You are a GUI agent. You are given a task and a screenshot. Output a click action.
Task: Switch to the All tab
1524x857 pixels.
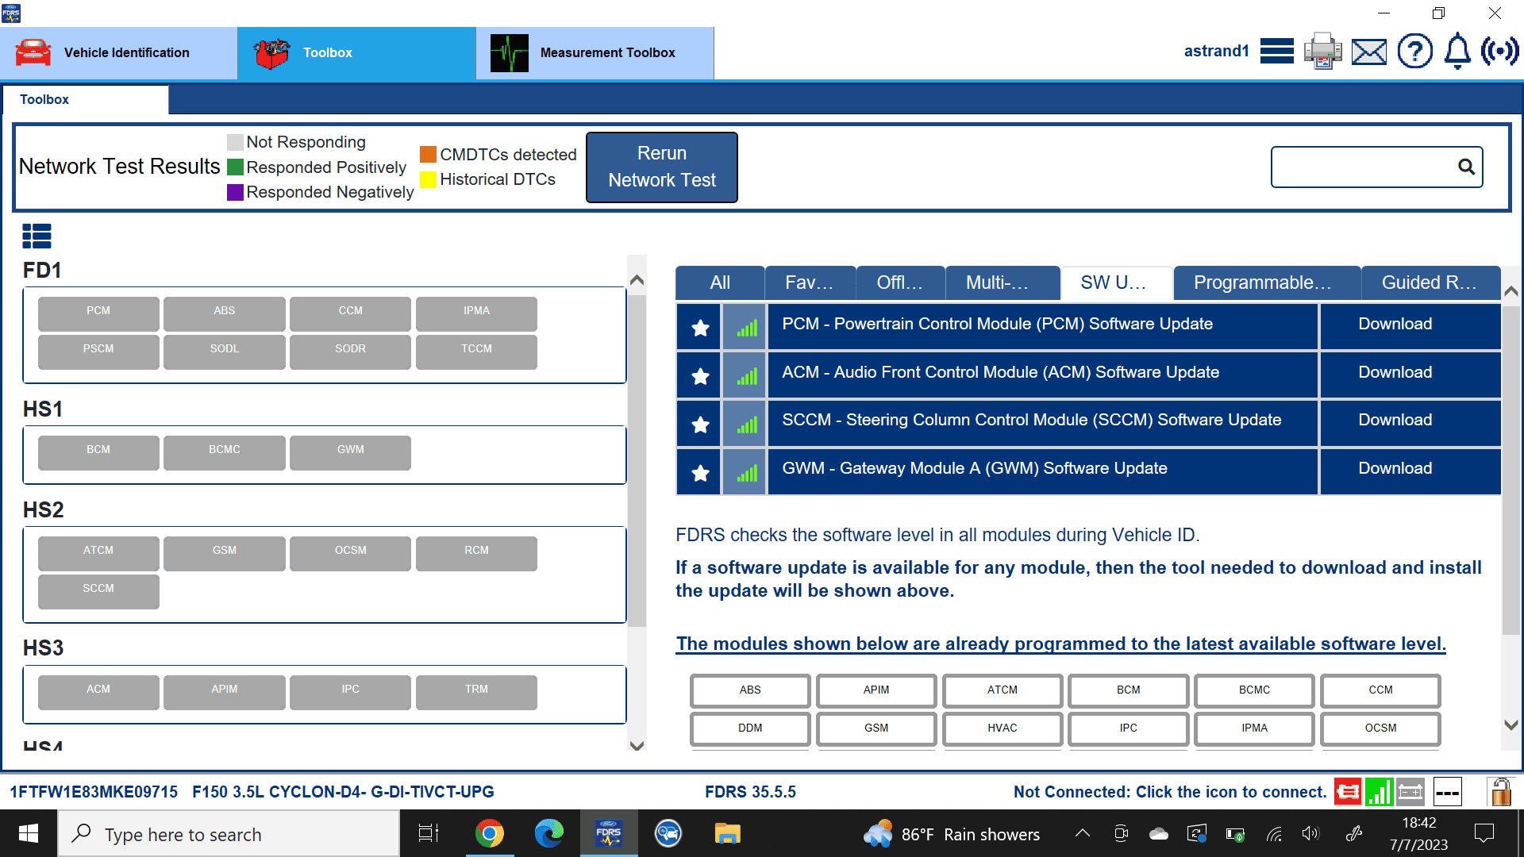[719, 282]
